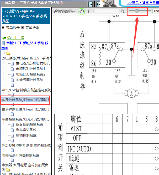Expand all menus with 菜单展开
This screenshot has height=175, width=159.
coord(13,28)
